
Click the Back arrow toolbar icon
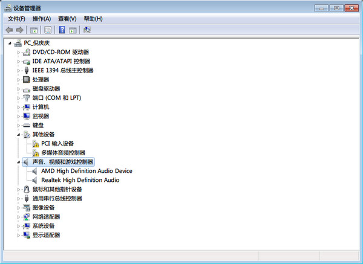click(x=9, y=30)
